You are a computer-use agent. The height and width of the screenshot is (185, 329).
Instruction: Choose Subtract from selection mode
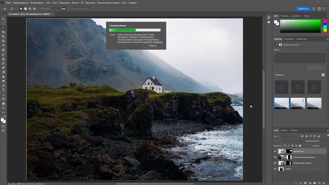click(30, 9)
